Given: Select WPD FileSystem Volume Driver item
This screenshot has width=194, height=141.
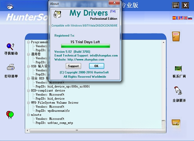Looking at the screenshot, I should point(55,103).
